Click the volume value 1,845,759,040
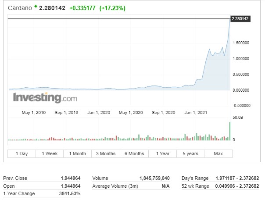The width and height of the screenshot is (265, 200). click(x=154, y=178)
